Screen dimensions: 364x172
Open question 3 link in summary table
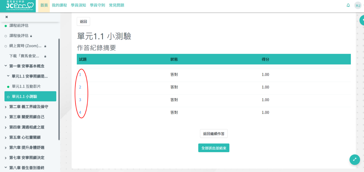click(x=80, y=100)
